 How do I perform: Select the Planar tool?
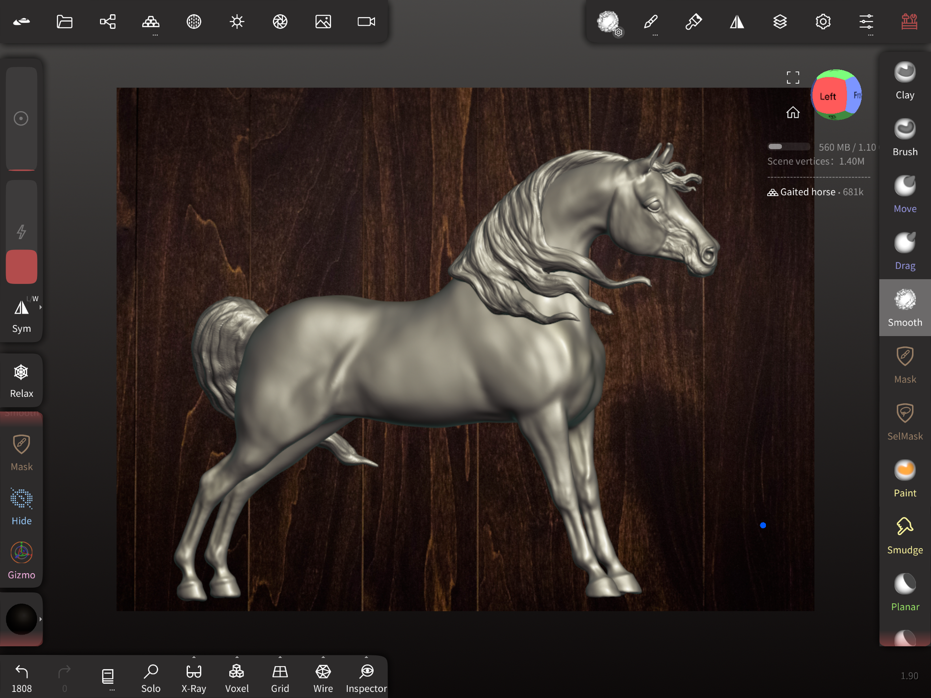coord(904,592)
